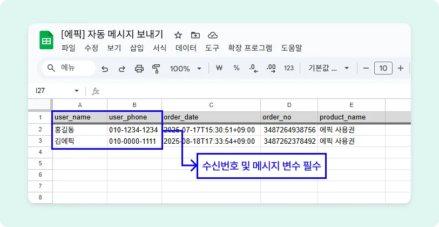Open the 파일 menu
The width and height of the screenshot is (439, 227).
tap(69, 48)
